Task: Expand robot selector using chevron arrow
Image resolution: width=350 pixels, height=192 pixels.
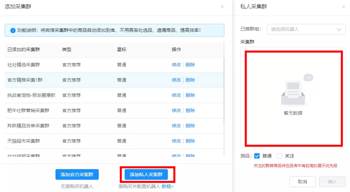Action: (339, 30)
